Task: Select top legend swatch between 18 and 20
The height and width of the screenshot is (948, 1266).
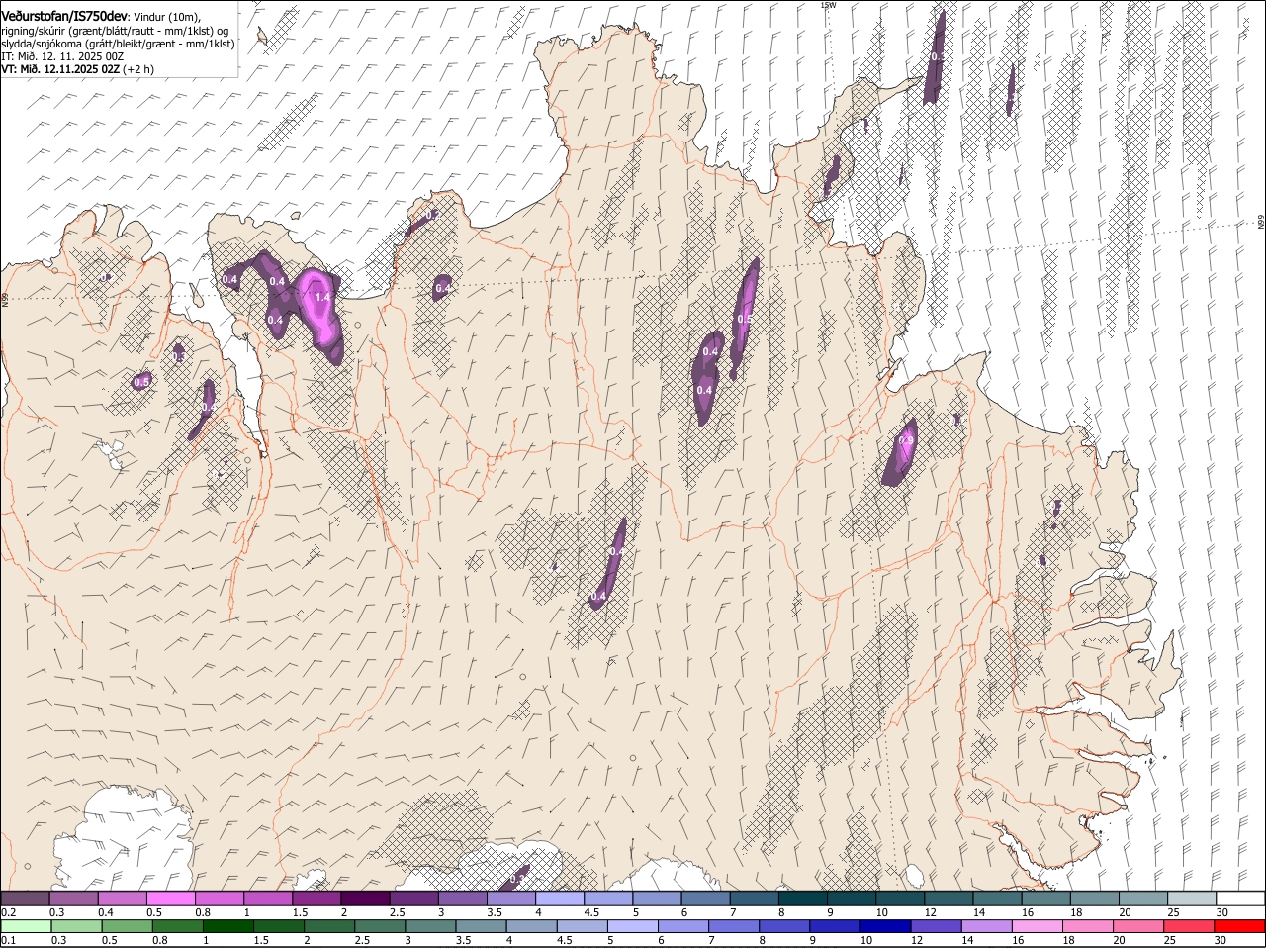Action: [x=1094, y=898]
